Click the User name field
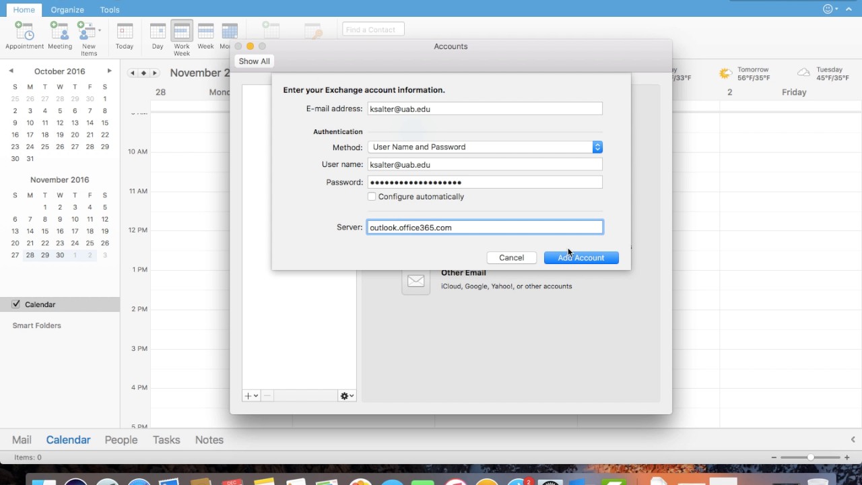 coord(485,164)
